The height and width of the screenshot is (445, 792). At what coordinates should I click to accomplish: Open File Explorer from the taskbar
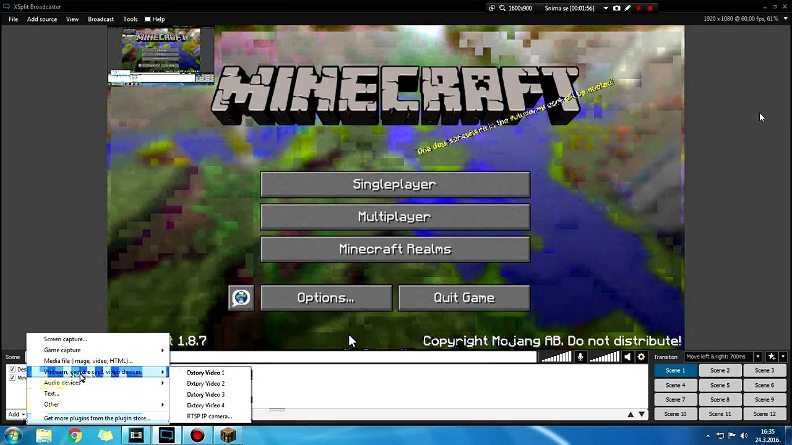pos(44,436)
